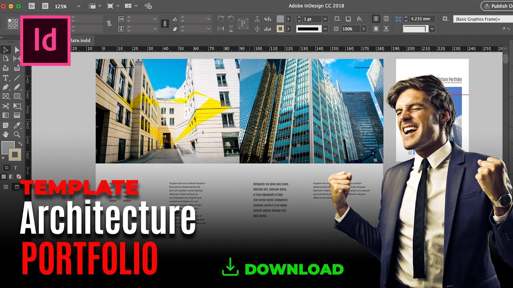Click the GPU performance rocket icon
The width and height of the screenshot is (513, 288).
(x=148, y=6)
